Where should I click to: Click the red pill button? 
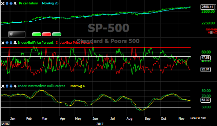click(46, 34)
